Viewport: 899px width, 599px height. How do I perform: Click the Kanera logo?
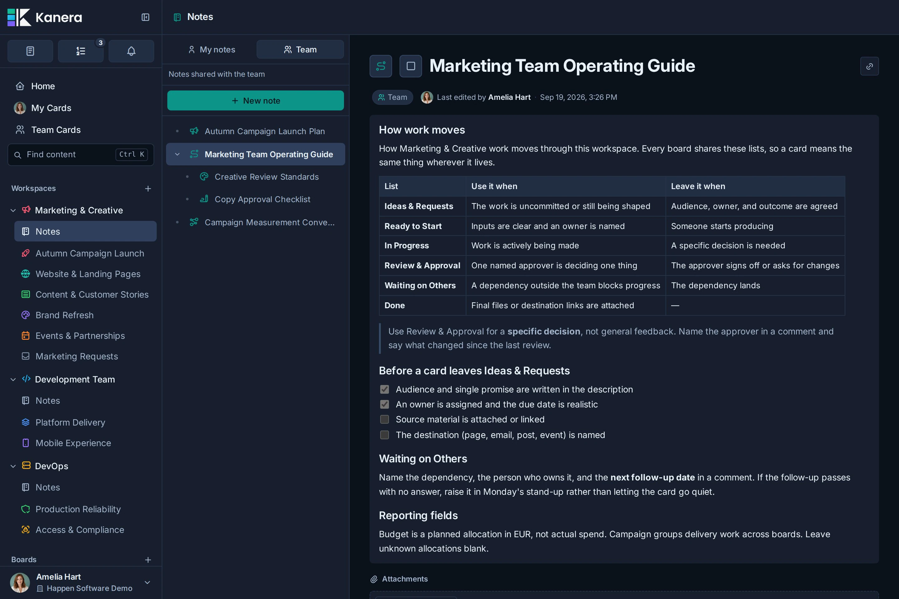pyautogui.click(x=45, y=17)
